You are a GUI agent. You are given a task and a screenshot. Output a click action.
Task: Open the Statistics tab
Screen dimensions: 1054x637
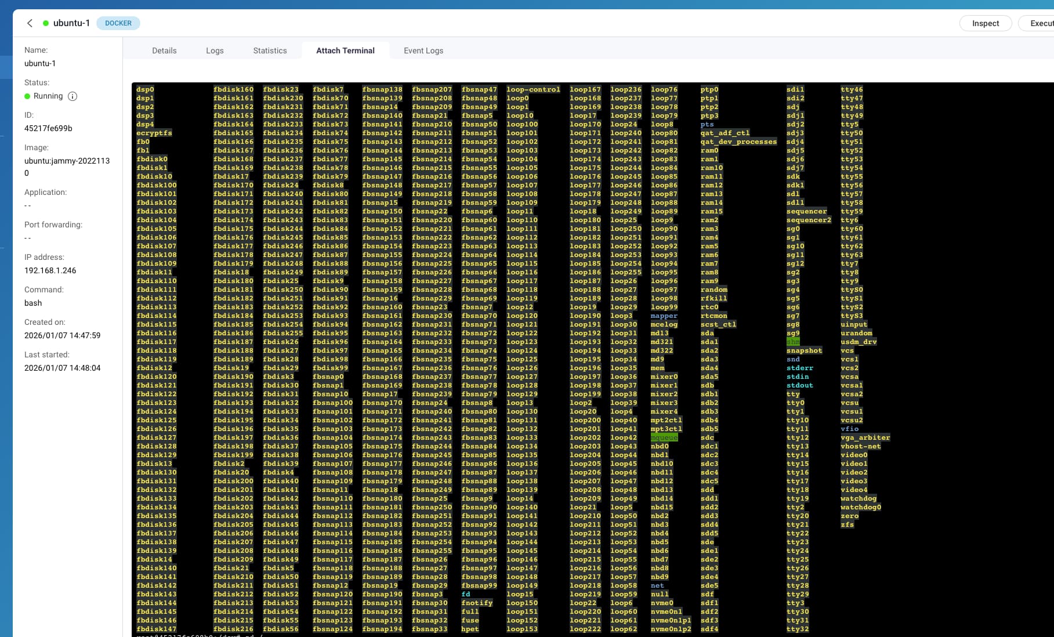(270, 50)
